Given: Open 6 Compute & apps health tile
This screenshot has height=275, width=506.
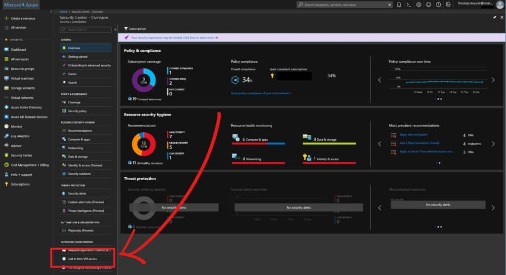Looking at the screenshot, I should pyautogui.click(x=258, y=139).
